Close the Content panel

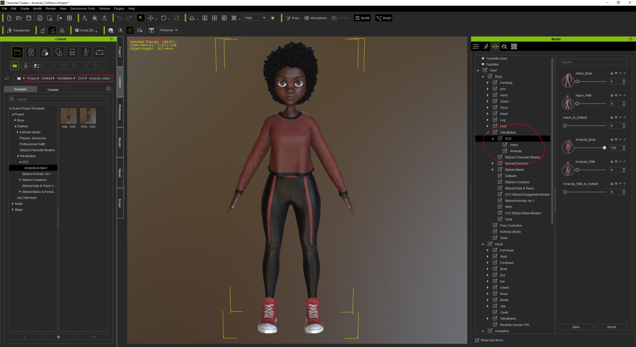tap(111, 39)
